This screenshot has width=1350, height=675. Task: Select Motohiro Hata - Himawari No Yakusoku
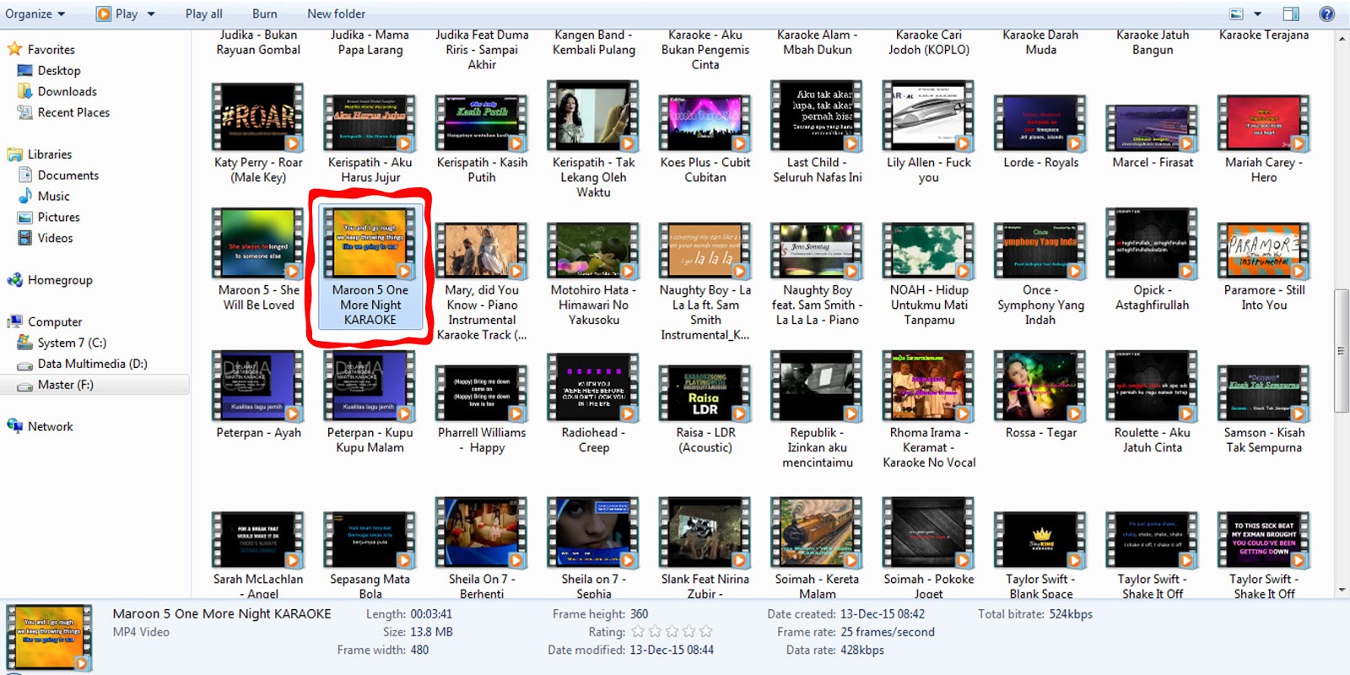click(x=593, y=274)
